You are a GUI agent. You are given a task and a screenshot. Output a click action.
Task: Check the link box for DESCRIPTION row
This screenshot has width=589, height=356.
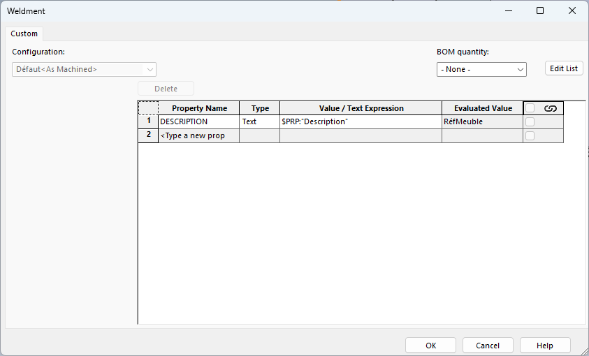(530, 121)
